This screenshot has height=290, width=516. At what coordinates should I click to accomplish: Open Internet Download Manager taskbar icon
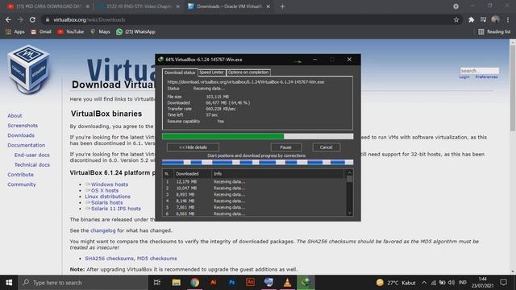pos(306,283)
